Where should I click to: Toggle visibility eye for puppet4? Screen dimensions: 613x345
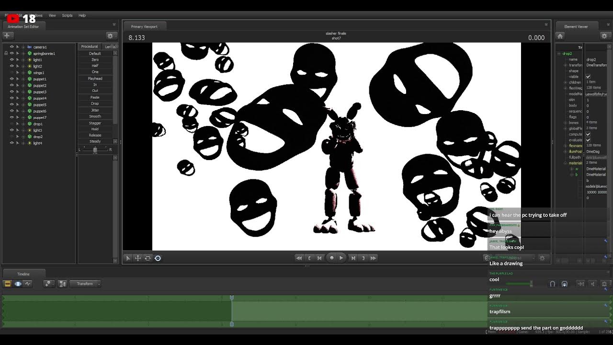[12, 98]
